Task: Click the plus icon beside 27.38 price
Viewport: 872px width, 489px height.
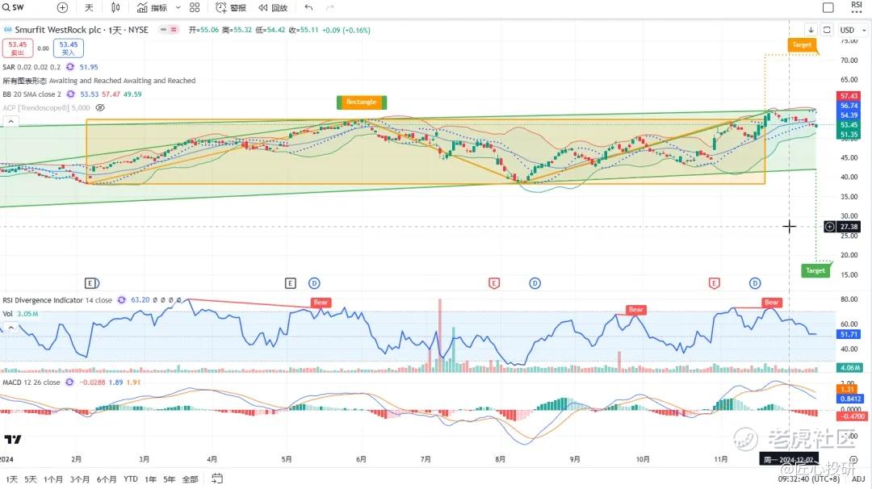Action: (830, 227)
